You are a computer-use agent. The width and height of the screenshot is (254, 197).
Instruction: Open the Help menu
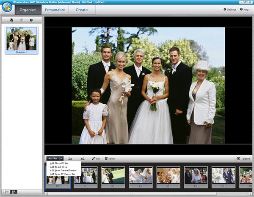tap(244, 10)
